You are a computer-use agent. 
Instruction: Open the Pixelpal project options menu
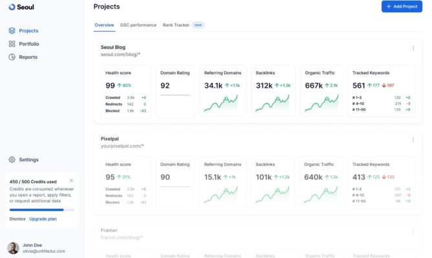413,139
